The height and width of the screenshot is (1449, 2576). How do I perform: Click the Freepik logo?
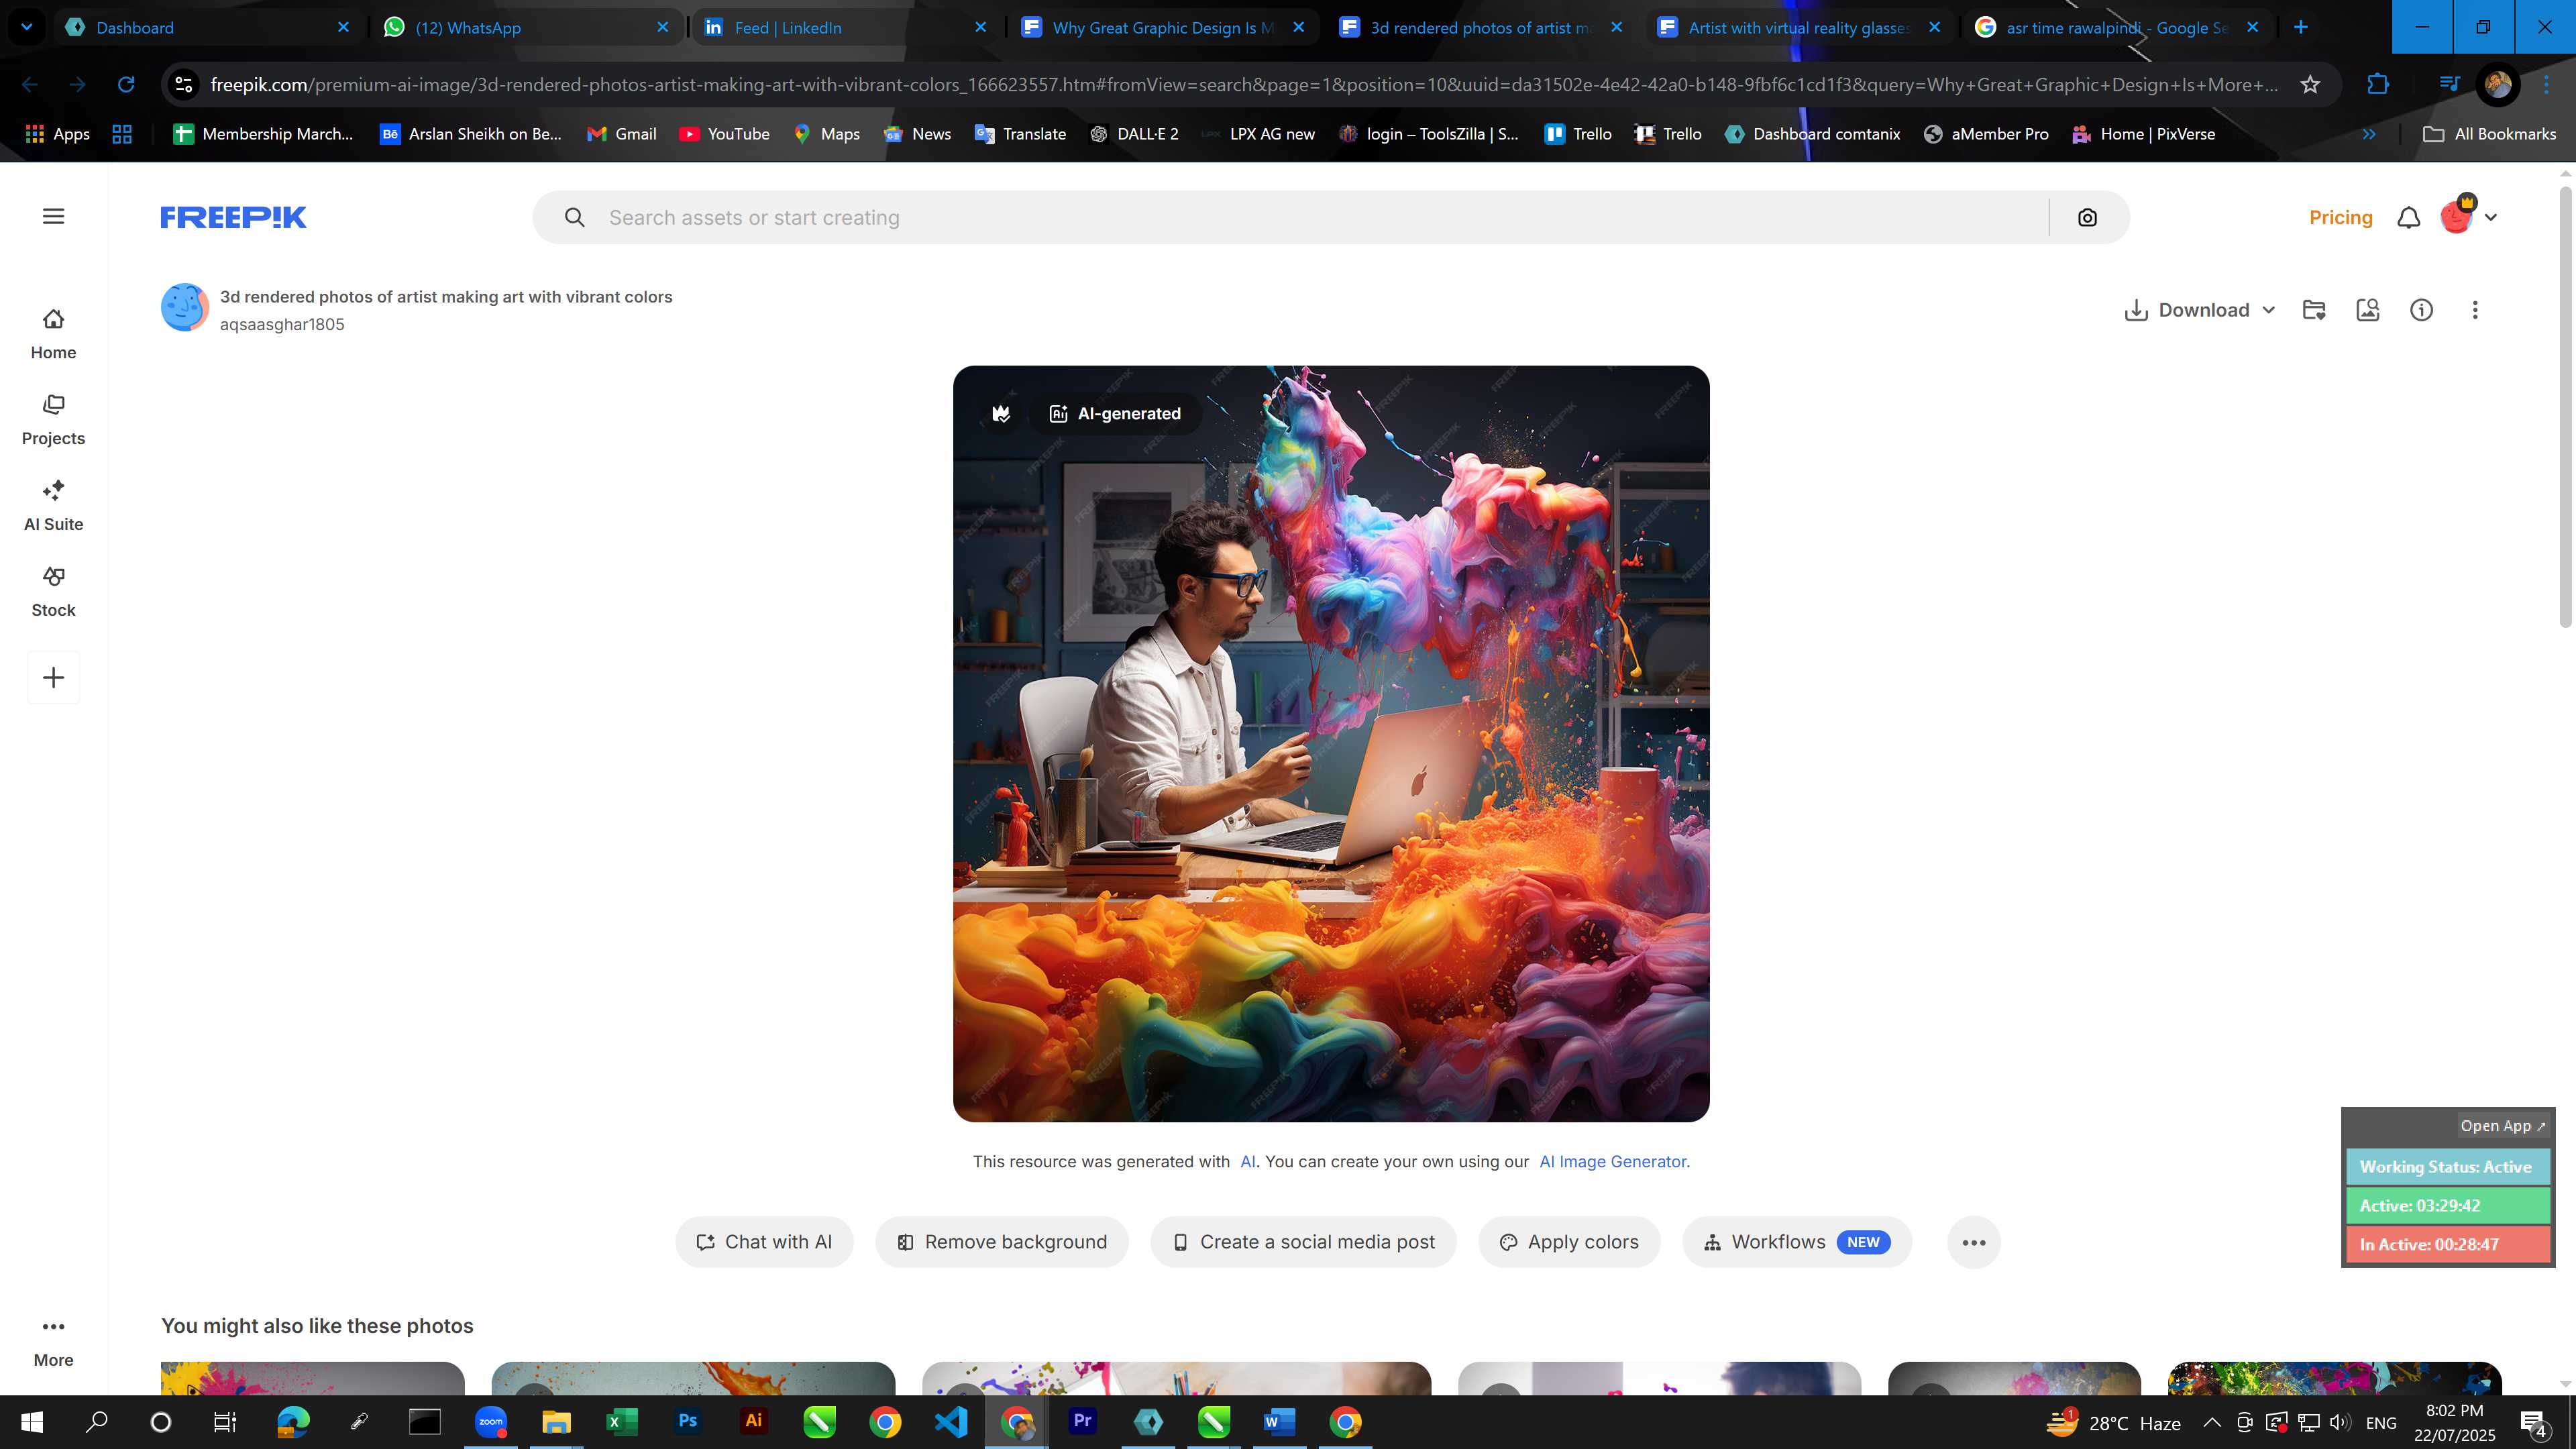click(x=233, y=217)
